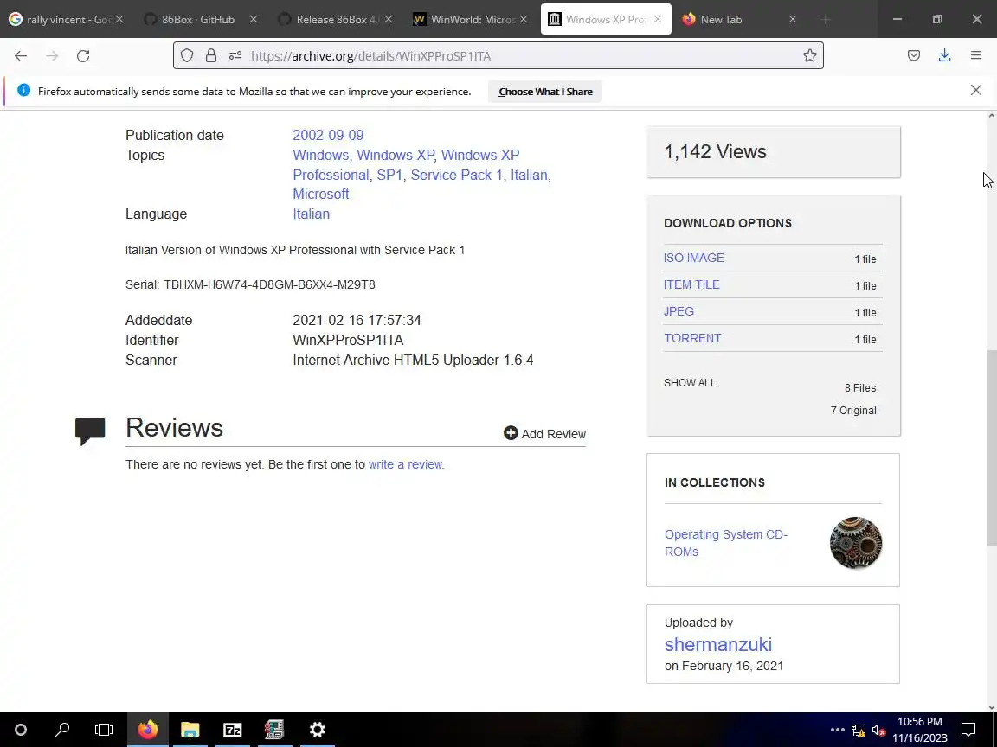Open the SP1 topic link
Screen dimensions: 997x747
(x=389, y=175)
